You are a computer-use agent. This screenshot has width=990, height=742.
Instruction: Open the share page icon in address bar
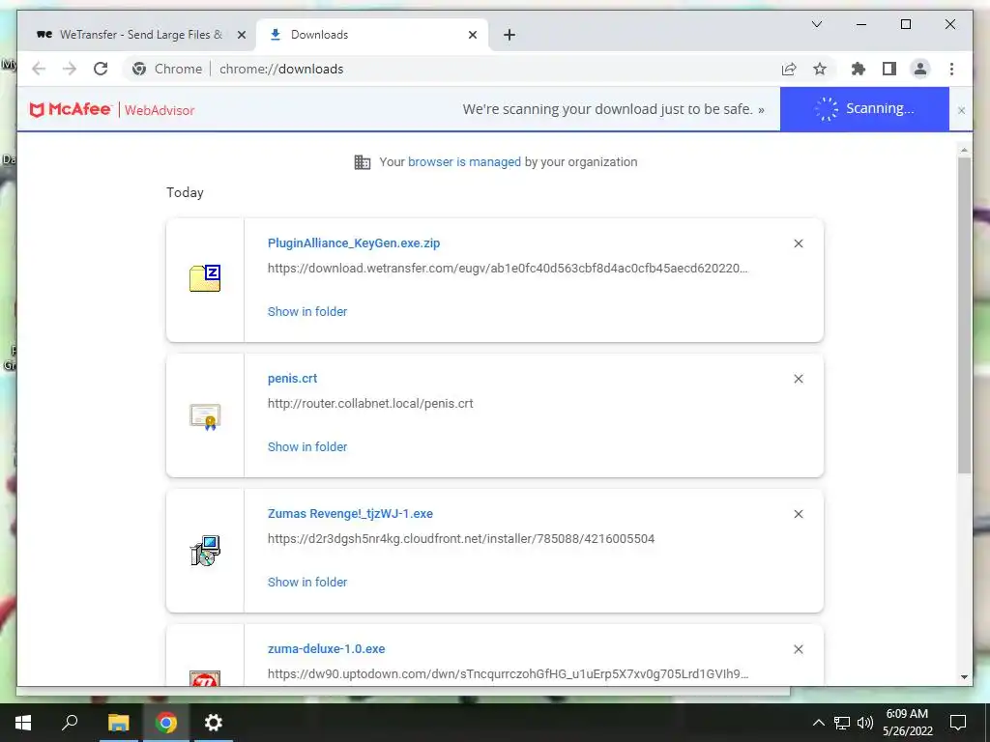(789, 69)
